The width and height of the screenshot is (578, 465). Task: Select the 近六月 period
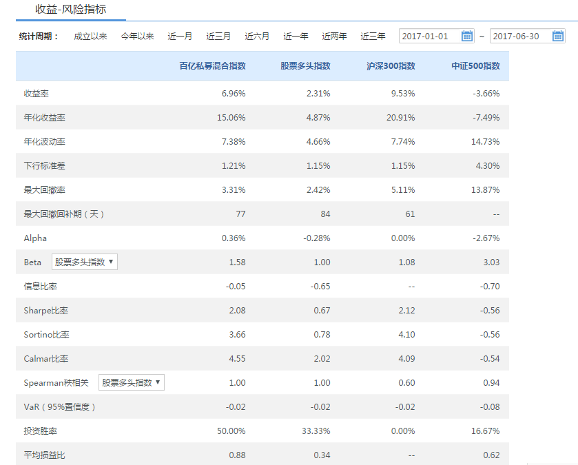pos(257,36)
